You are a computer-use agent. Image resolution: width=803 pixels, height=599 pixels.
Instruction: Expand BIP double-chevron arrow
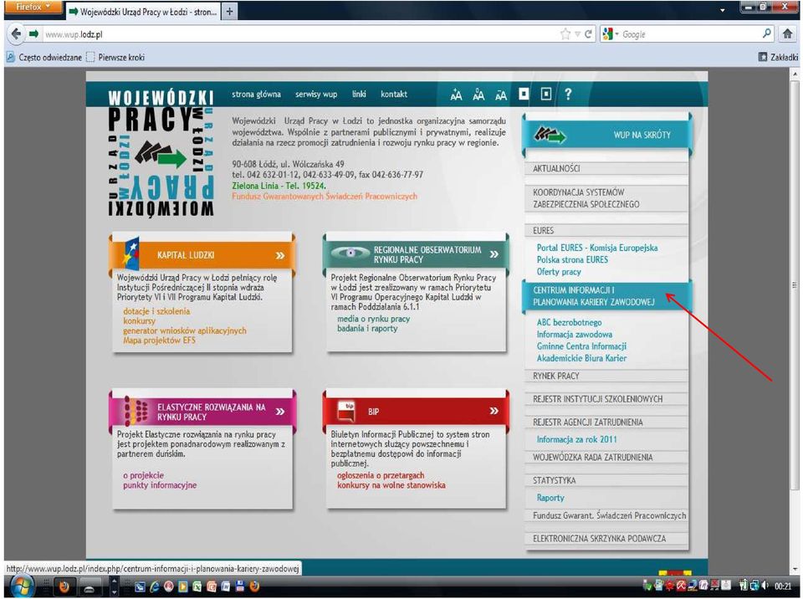tap(494, 411)
